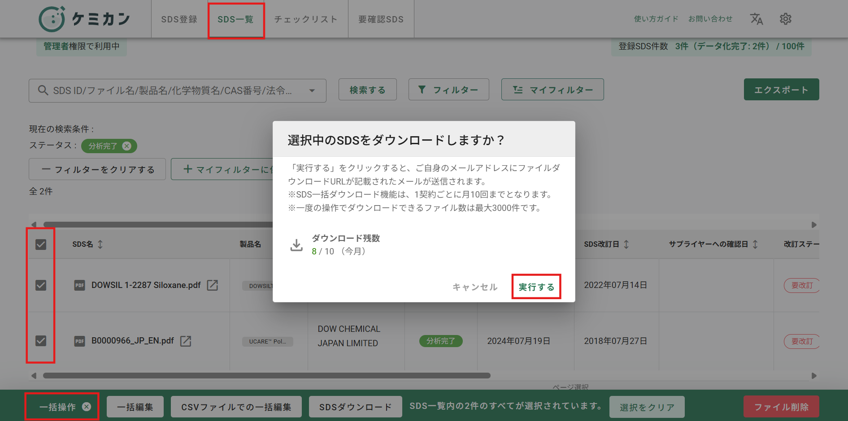Click the upper horizontal table scrollbar
The height and width of the screenshot is (421, 848).
coord(158,224)
